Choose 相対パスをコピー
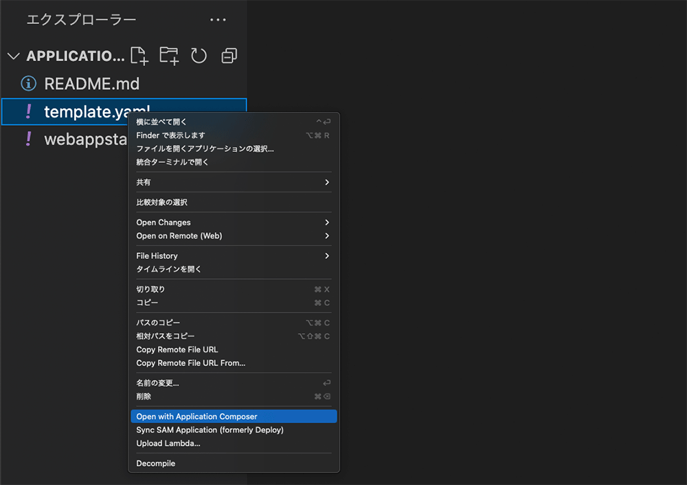 pos(234,336)
